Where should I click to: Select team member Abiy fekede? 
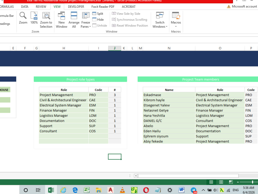[169, 141]
